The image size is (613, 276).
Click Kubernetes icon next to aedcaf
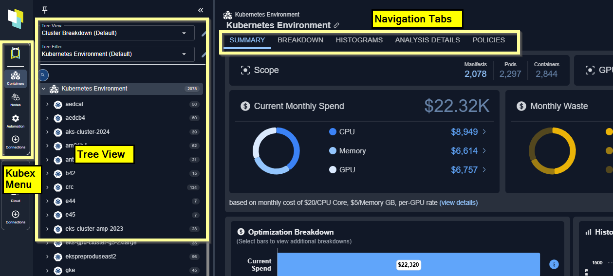58,104
